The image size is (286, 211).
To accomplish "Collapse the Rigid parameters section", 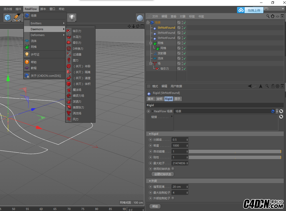I will (x=150, y=134).
